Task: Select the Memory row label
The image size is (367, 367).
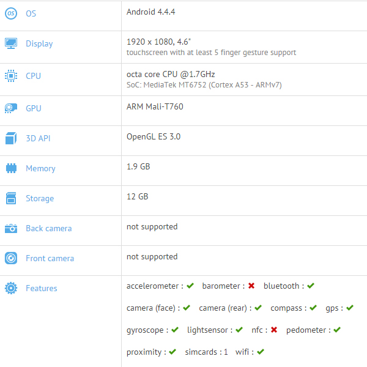Action: 40,169
